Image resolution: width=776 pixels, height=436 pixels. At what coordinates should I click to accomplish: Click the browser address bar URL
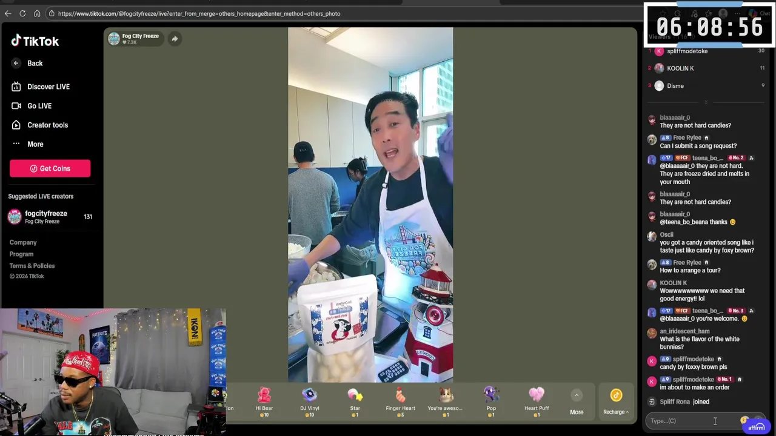199,13
